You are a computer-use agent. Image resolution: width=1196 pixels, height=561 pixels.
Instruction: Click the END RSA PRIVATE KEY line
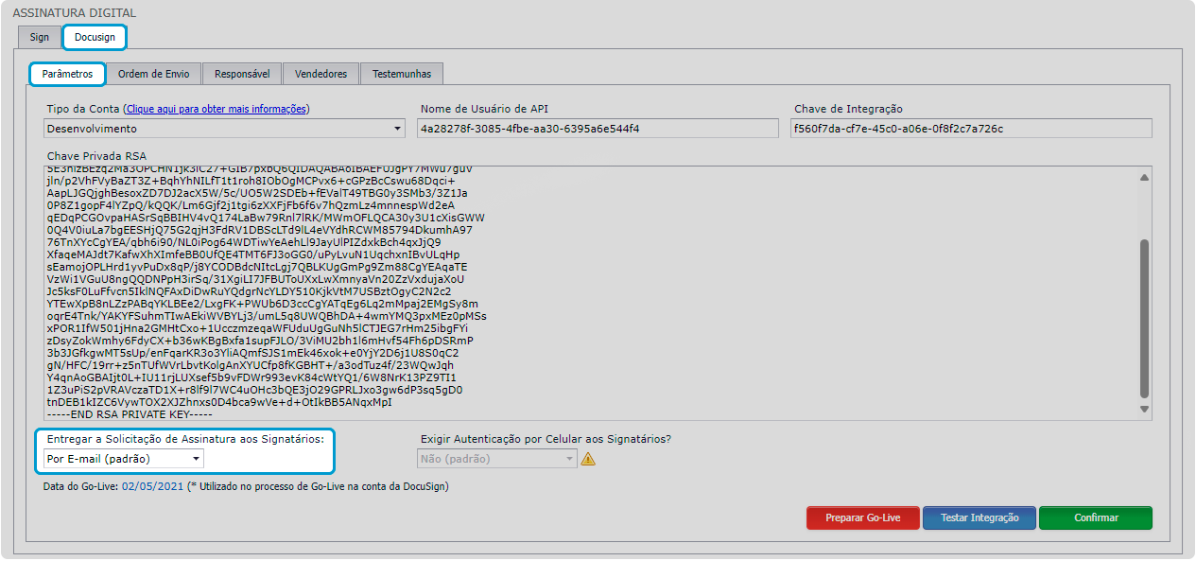[x=130, y=414]
